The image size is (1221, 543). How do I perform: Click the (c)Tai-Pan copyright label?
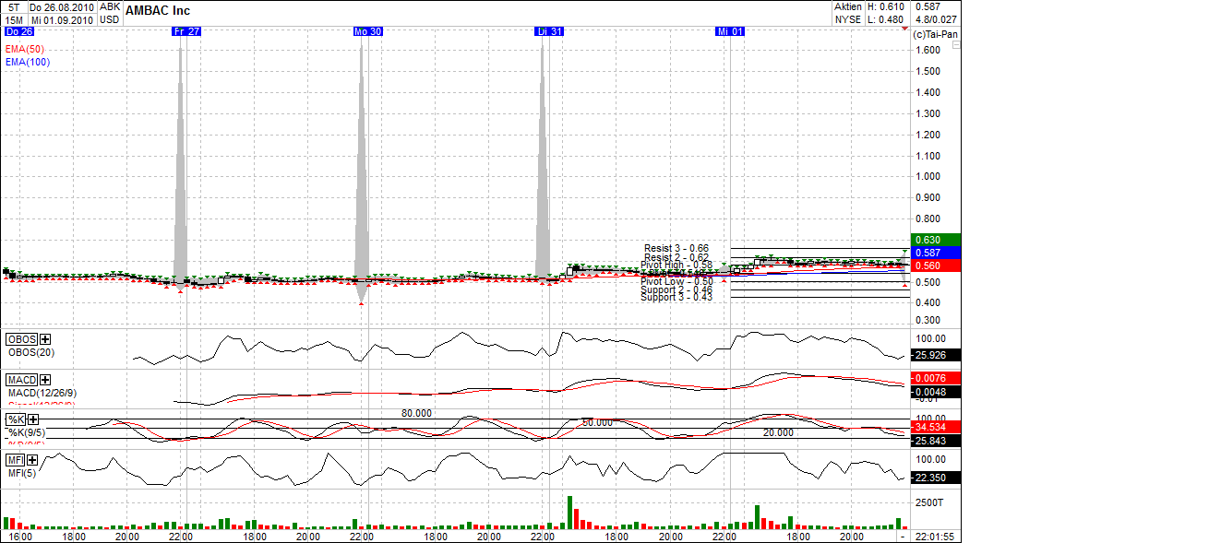pyautogui.click(x=934, y=34)
